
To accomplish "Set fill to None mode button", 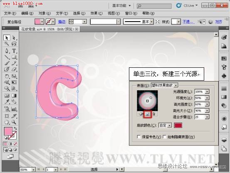I will pyautogui.click(x=15, y=144).
